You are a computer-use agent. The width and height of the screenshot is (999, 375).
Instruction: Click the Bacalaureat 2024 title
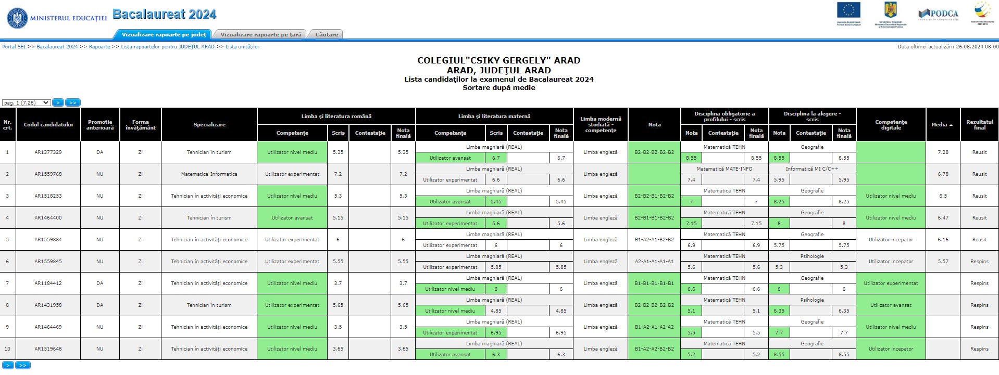pyautogui.click(x=164, y=14)
